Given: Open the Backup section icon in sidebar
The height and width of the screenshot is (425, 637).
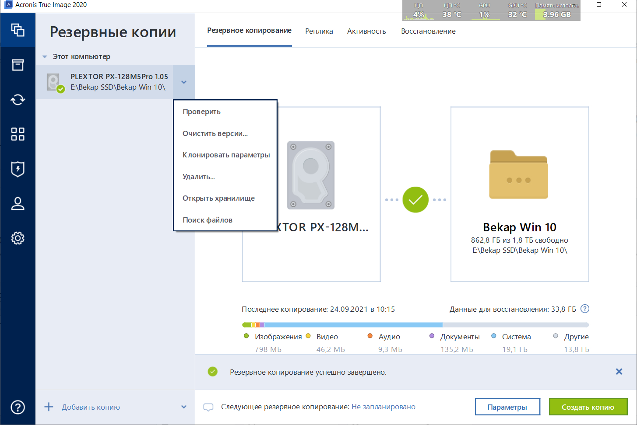Looking at the screenshot, I should click(18, 30).
